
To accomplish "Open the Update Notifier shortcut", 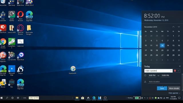I will [12, 16].
